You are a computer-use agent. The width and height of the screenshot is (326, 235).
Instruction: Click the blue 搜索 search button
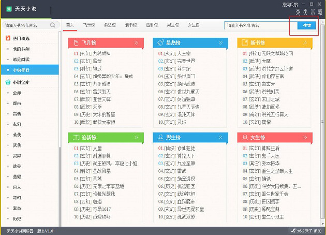(307, 25)
